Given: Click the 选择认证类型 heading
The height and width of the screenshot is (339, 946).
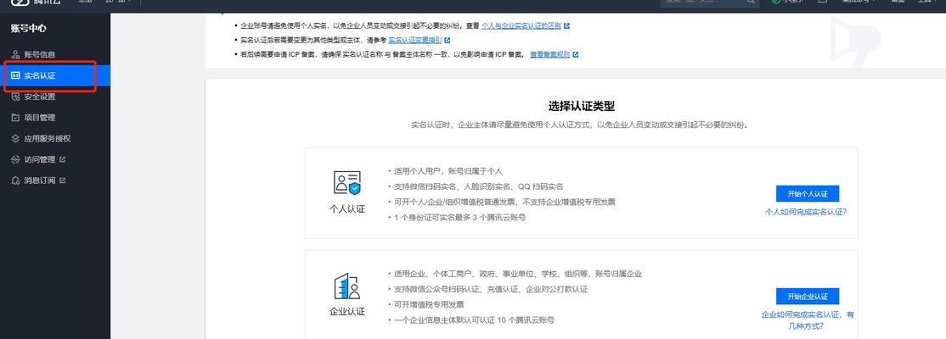Looking at the screenshot, I should 582,107.
